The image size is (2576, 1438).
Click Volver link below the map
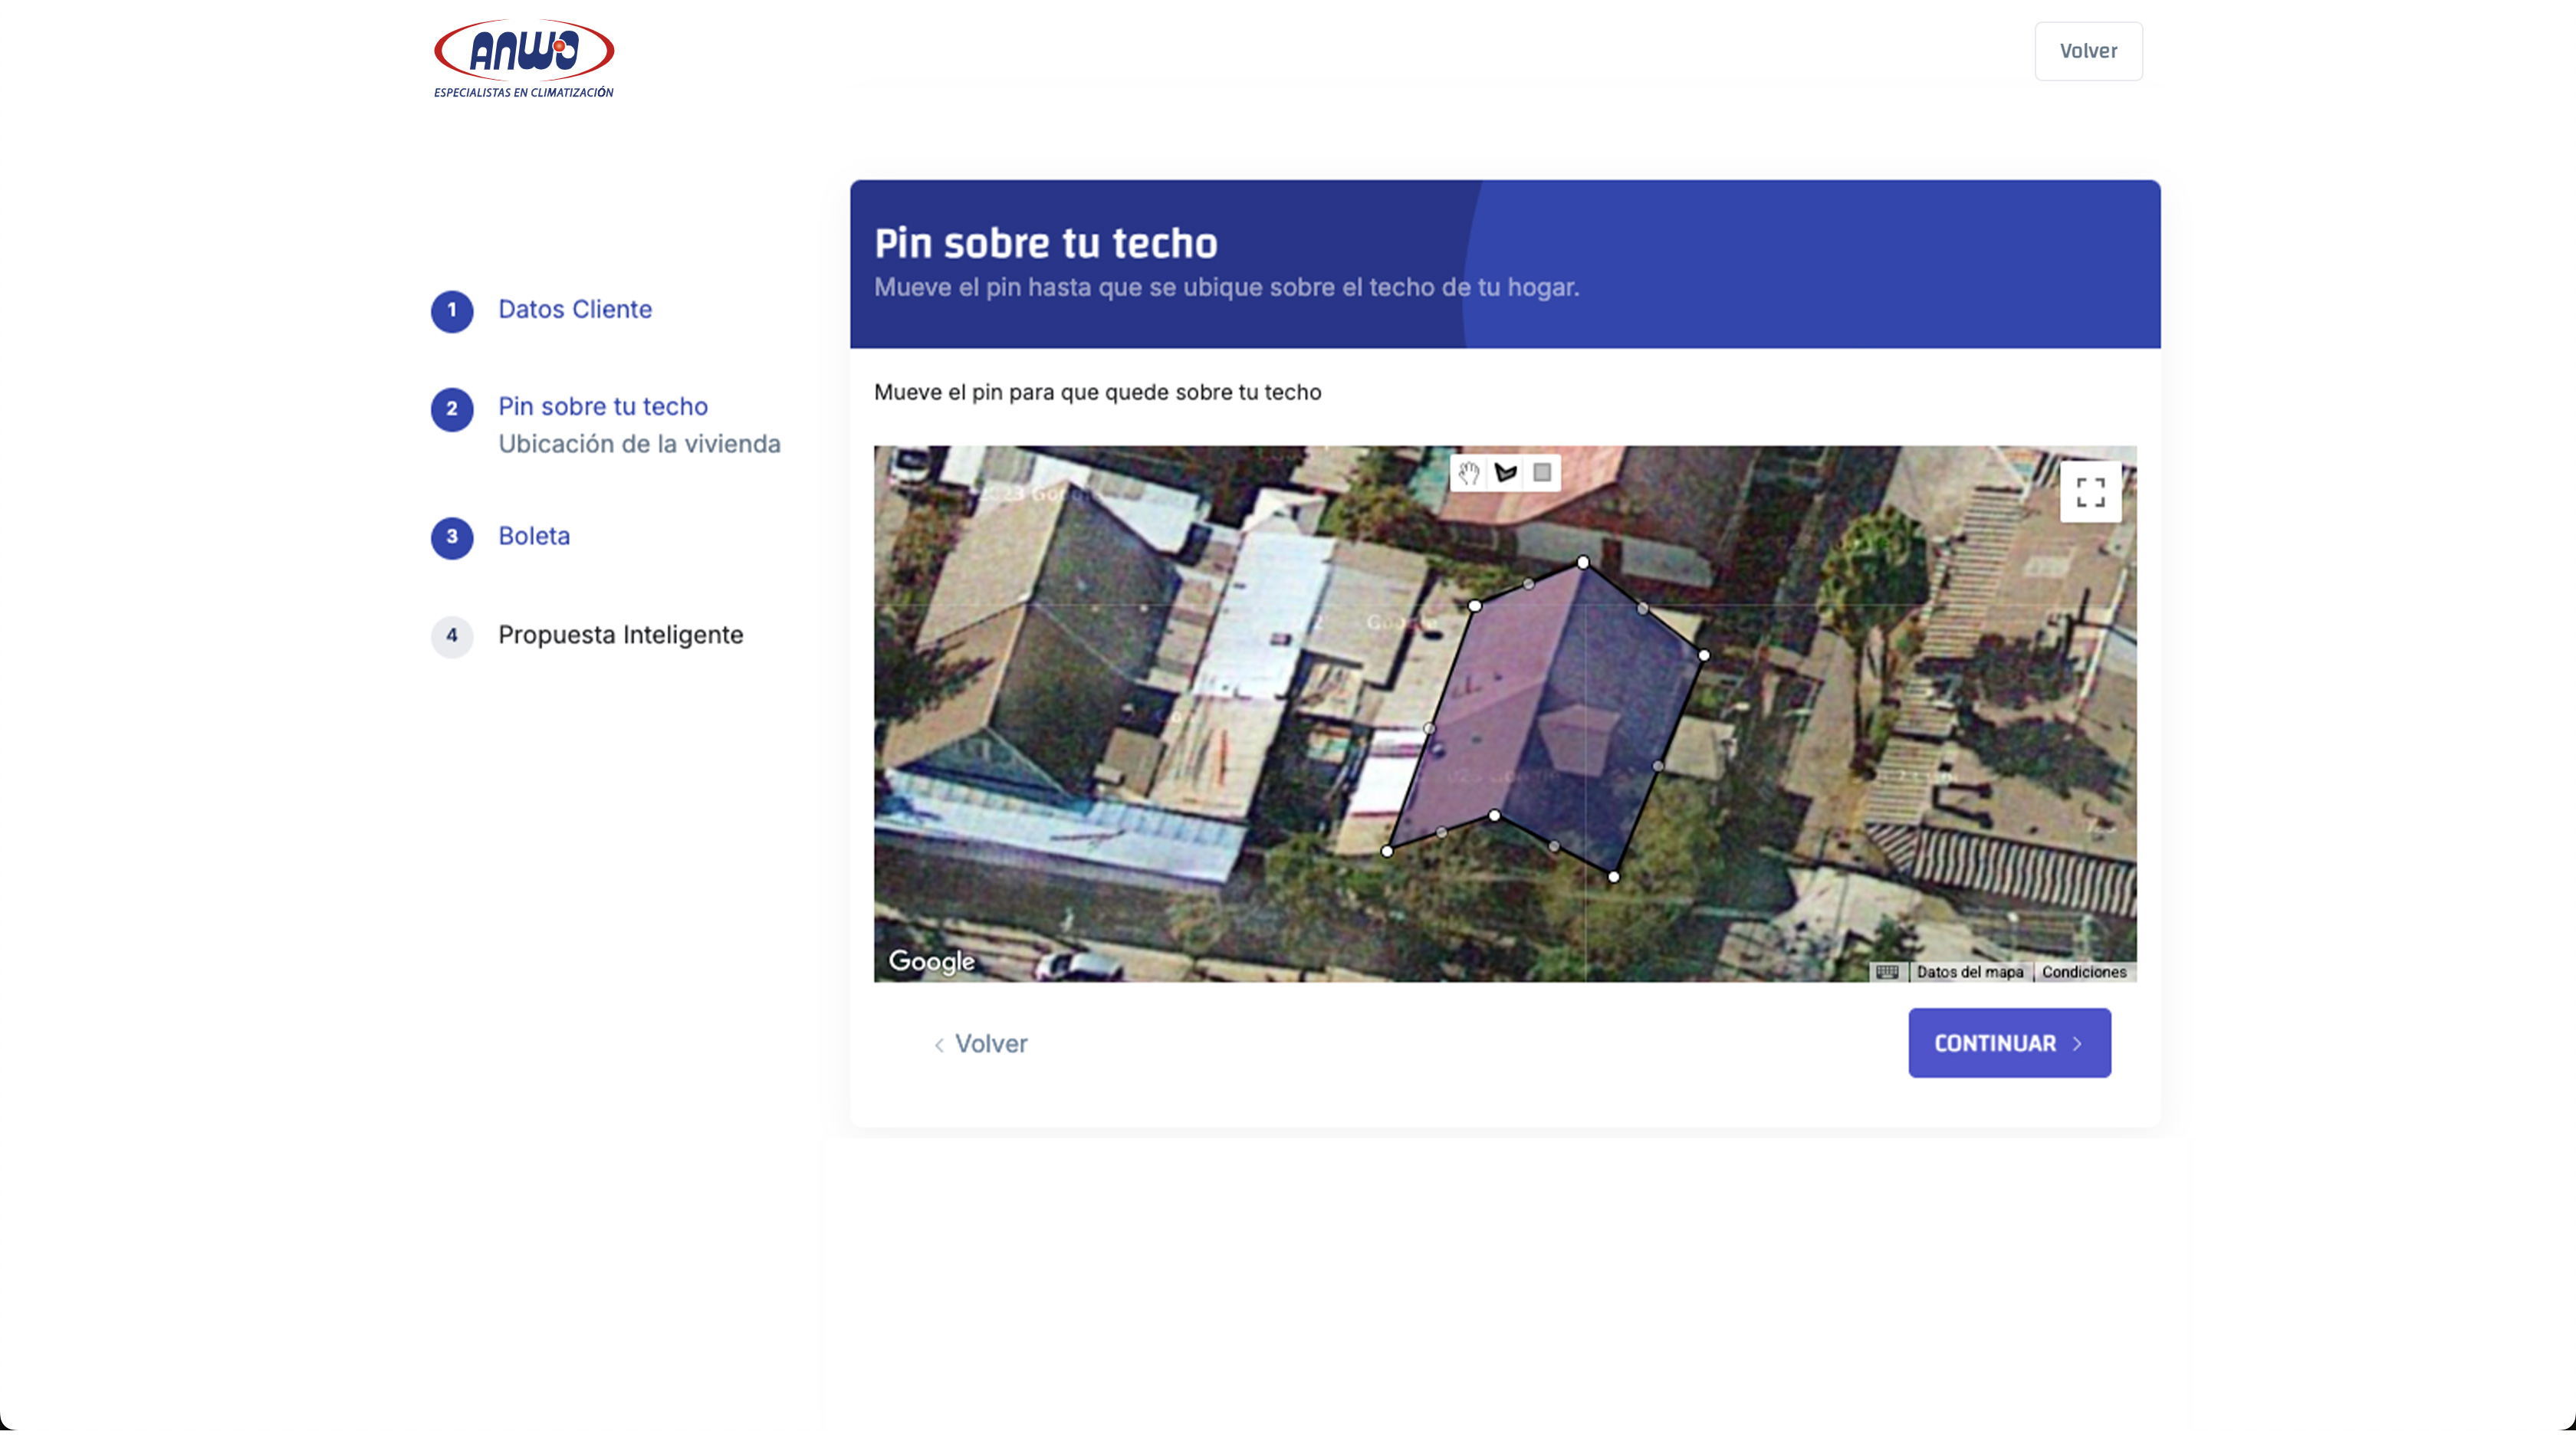(980, 1044)
